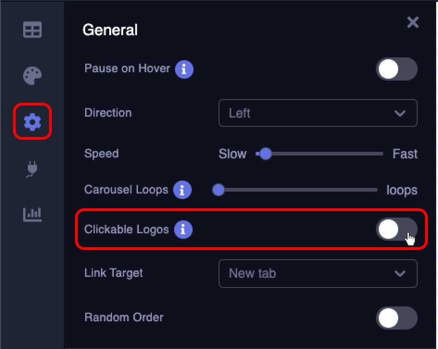Open the analytics chart sidebar icon
The image size is (438, 349).
click(31, 214)
